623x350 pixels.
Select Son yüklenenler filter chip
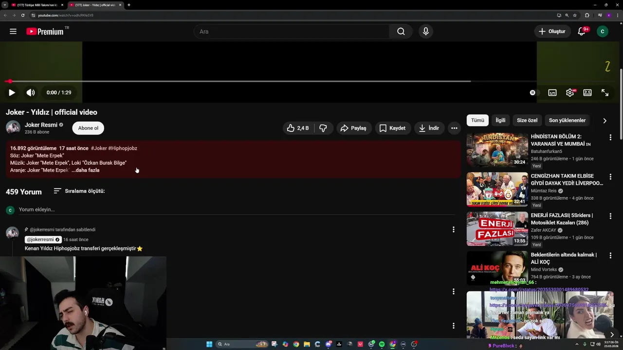pos(567,120)
